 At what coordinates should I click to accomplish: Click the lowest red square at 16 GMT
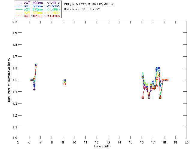(x=142, y=97)
